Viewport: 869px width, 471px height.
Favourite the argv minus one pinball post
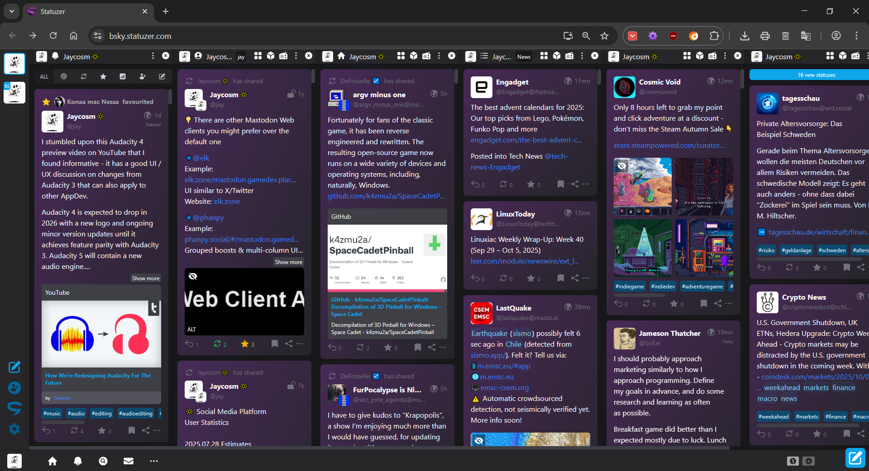388,348
